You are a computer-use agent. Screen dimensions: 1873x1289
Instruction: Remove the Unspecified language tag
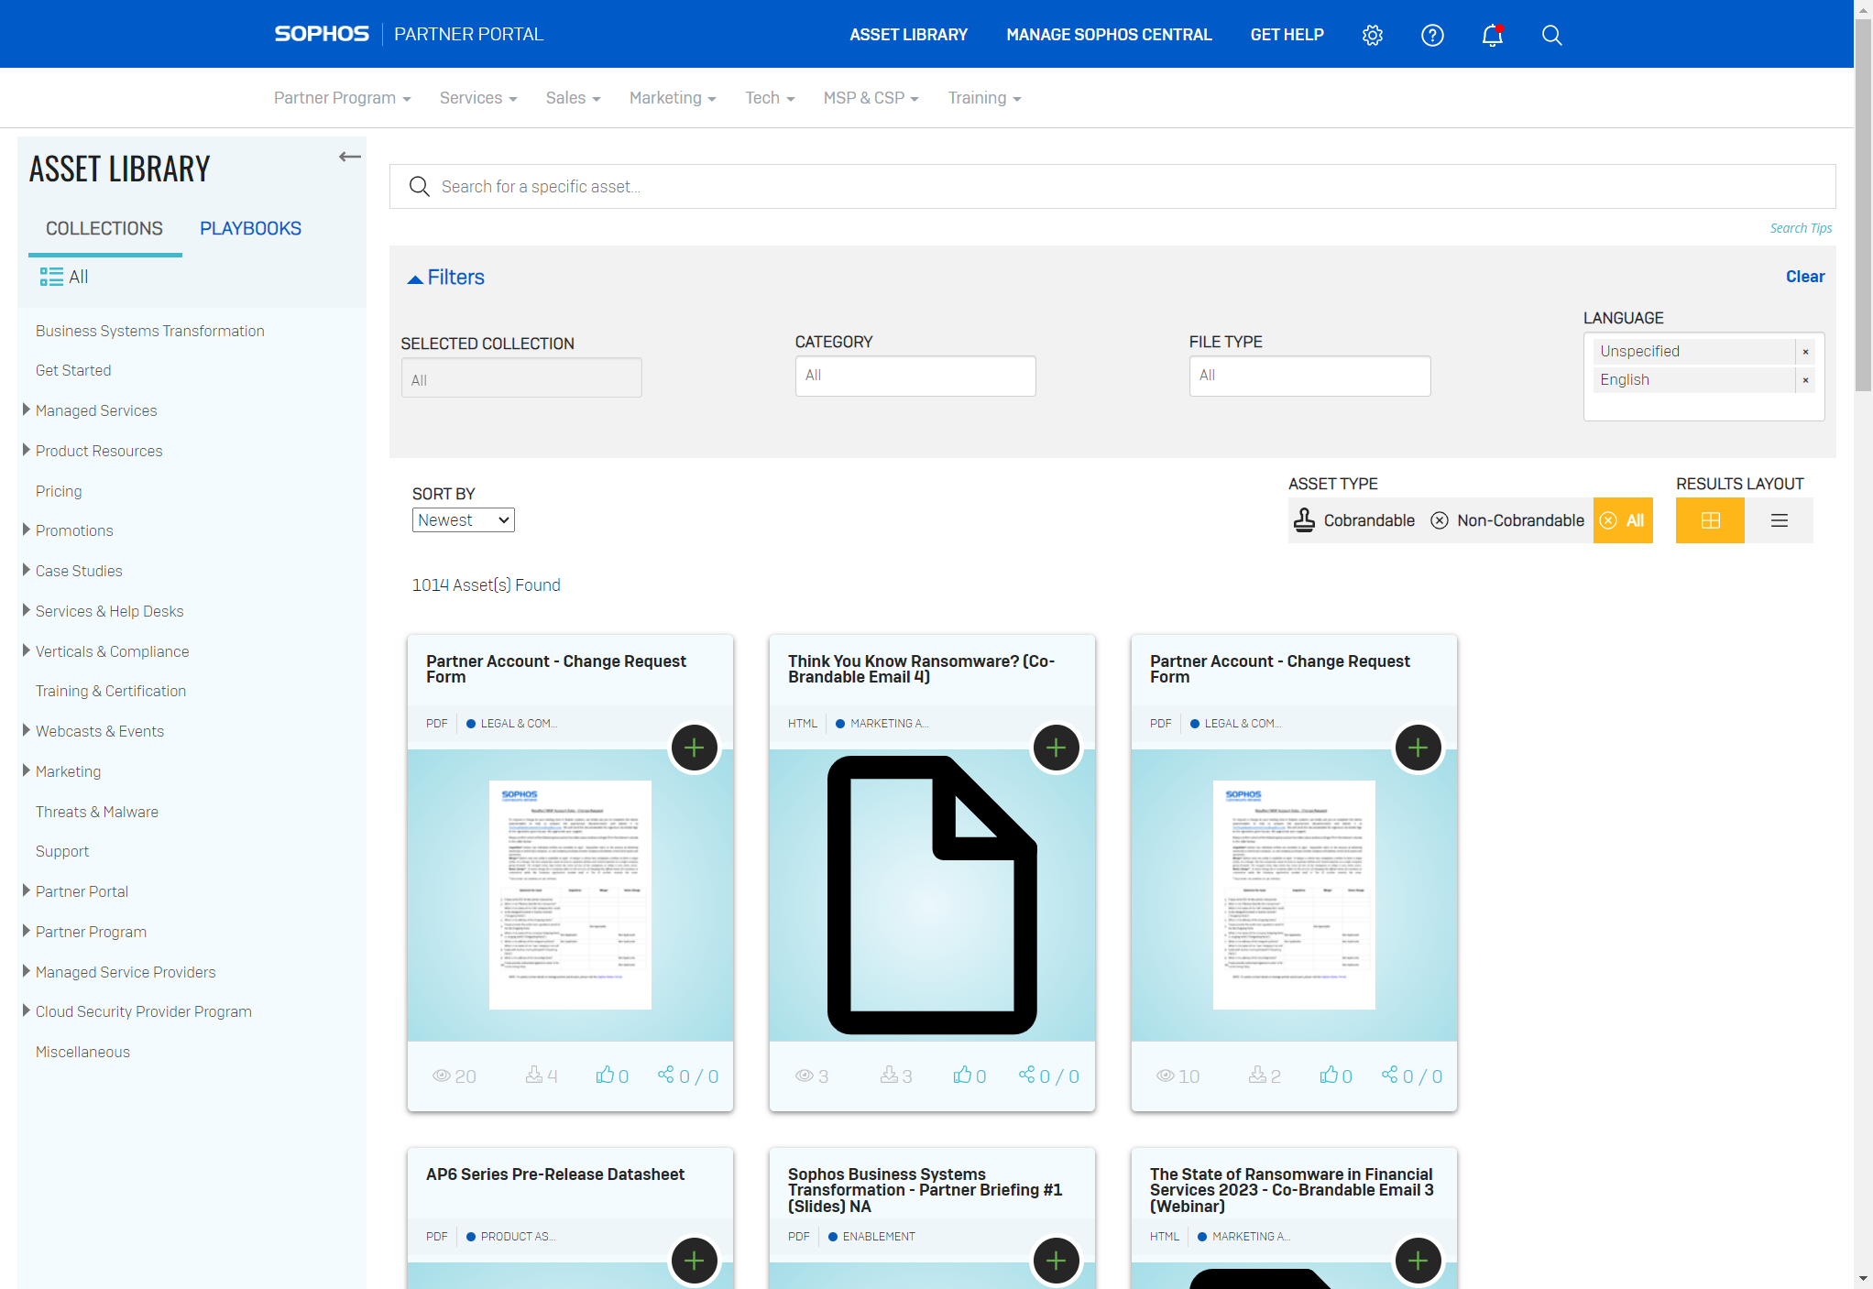tap(1805, 352)
